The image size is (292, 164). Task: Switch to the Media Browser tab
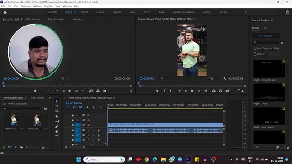37,98
